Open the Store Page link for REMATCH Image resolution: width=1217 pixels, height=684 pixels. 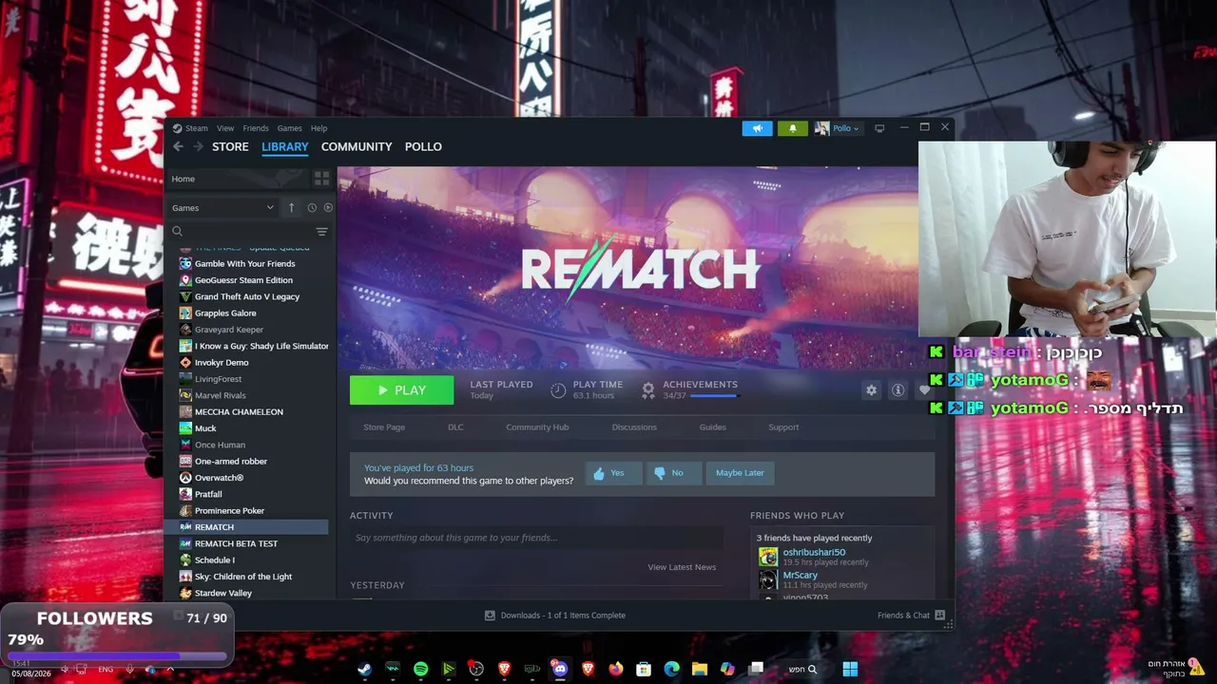click(x=384, y=427)
